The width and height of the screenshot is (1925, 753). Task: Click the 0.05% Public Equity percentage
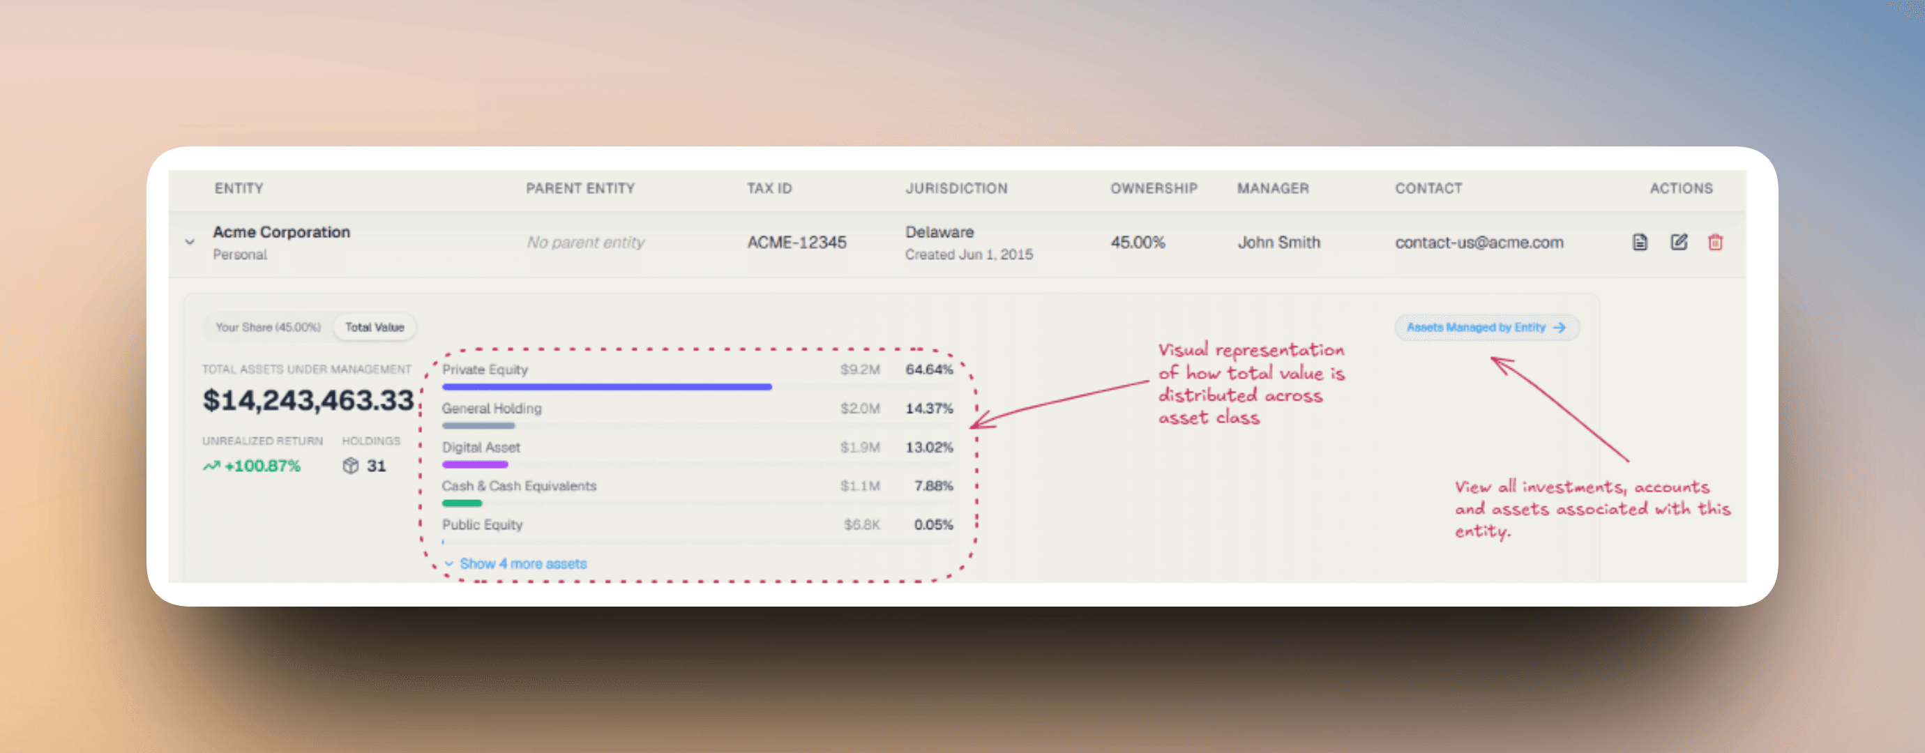(933, 525)
